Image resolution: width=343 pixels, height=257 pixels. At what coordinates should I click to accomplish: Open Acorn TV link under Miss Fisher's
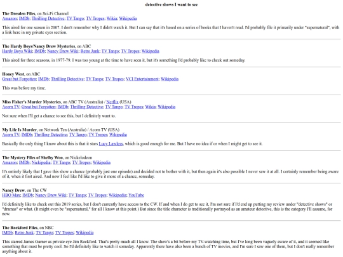coord(11,107)
